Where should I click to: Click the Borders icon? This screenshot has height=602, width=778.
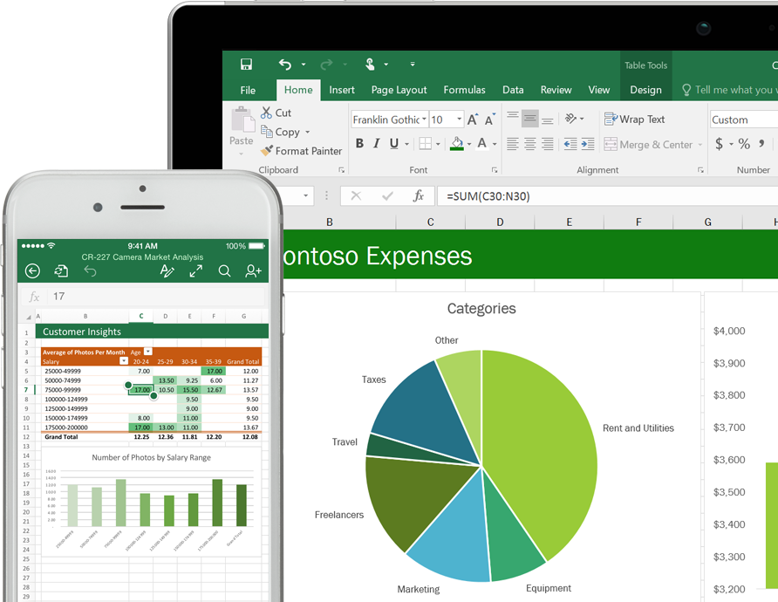[426, 144]
